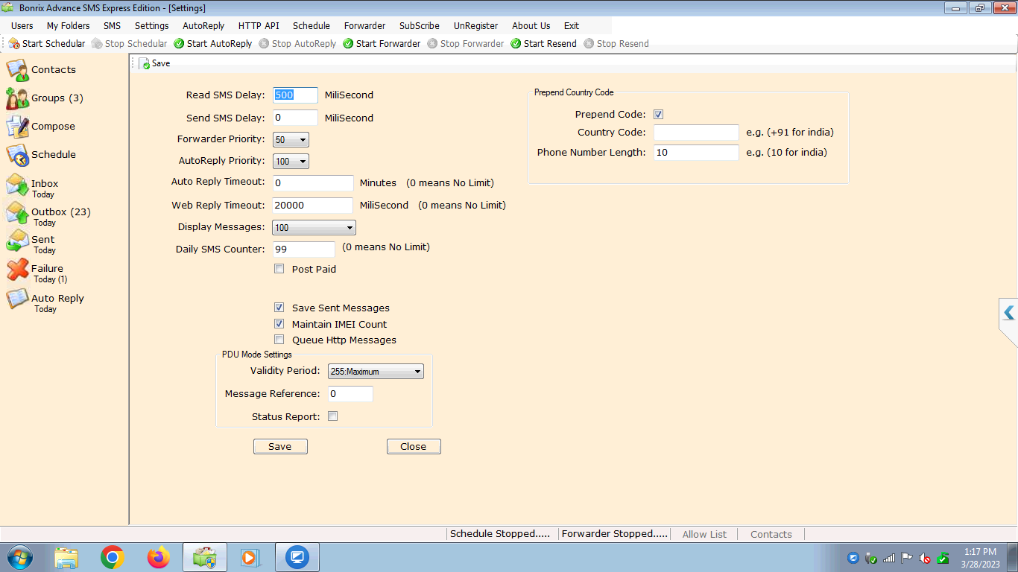Enable the Status Report checkbox

333,416
